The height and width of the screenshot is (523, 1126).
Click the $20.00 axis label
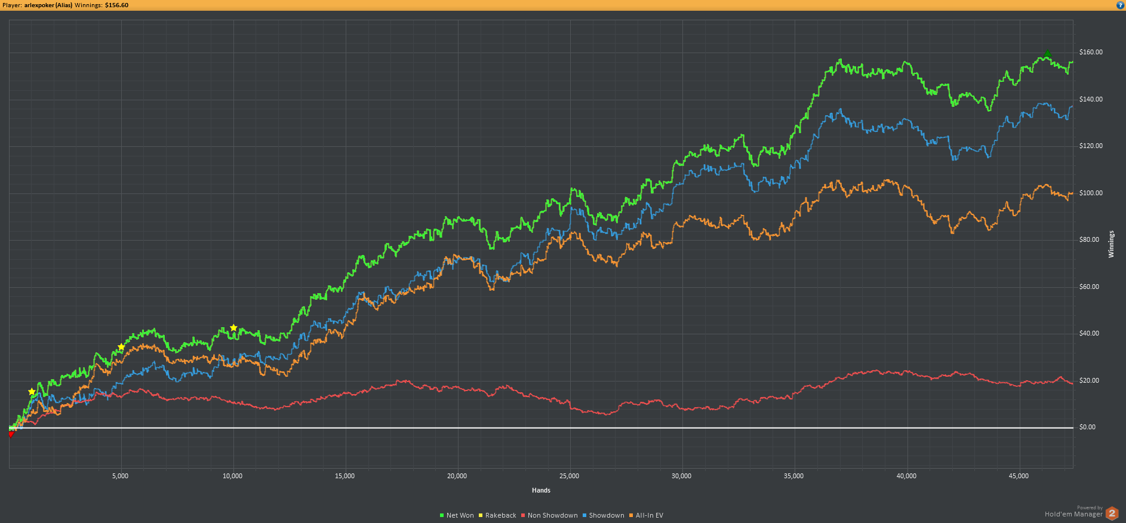[1089, 380]
